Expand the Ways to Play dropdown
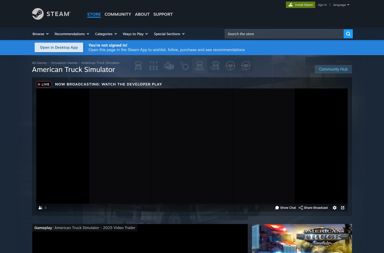Screen dimensions: 384x253 coord(135,34)
